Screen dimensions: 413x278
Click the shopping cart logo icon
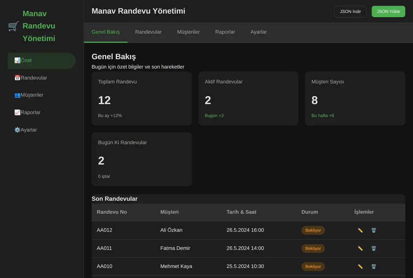tap(13, 26)
